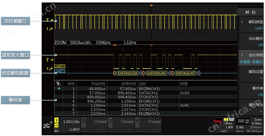Click channel 3 Closed status
This screenshot has width=265, height=136.
point(127,122)
